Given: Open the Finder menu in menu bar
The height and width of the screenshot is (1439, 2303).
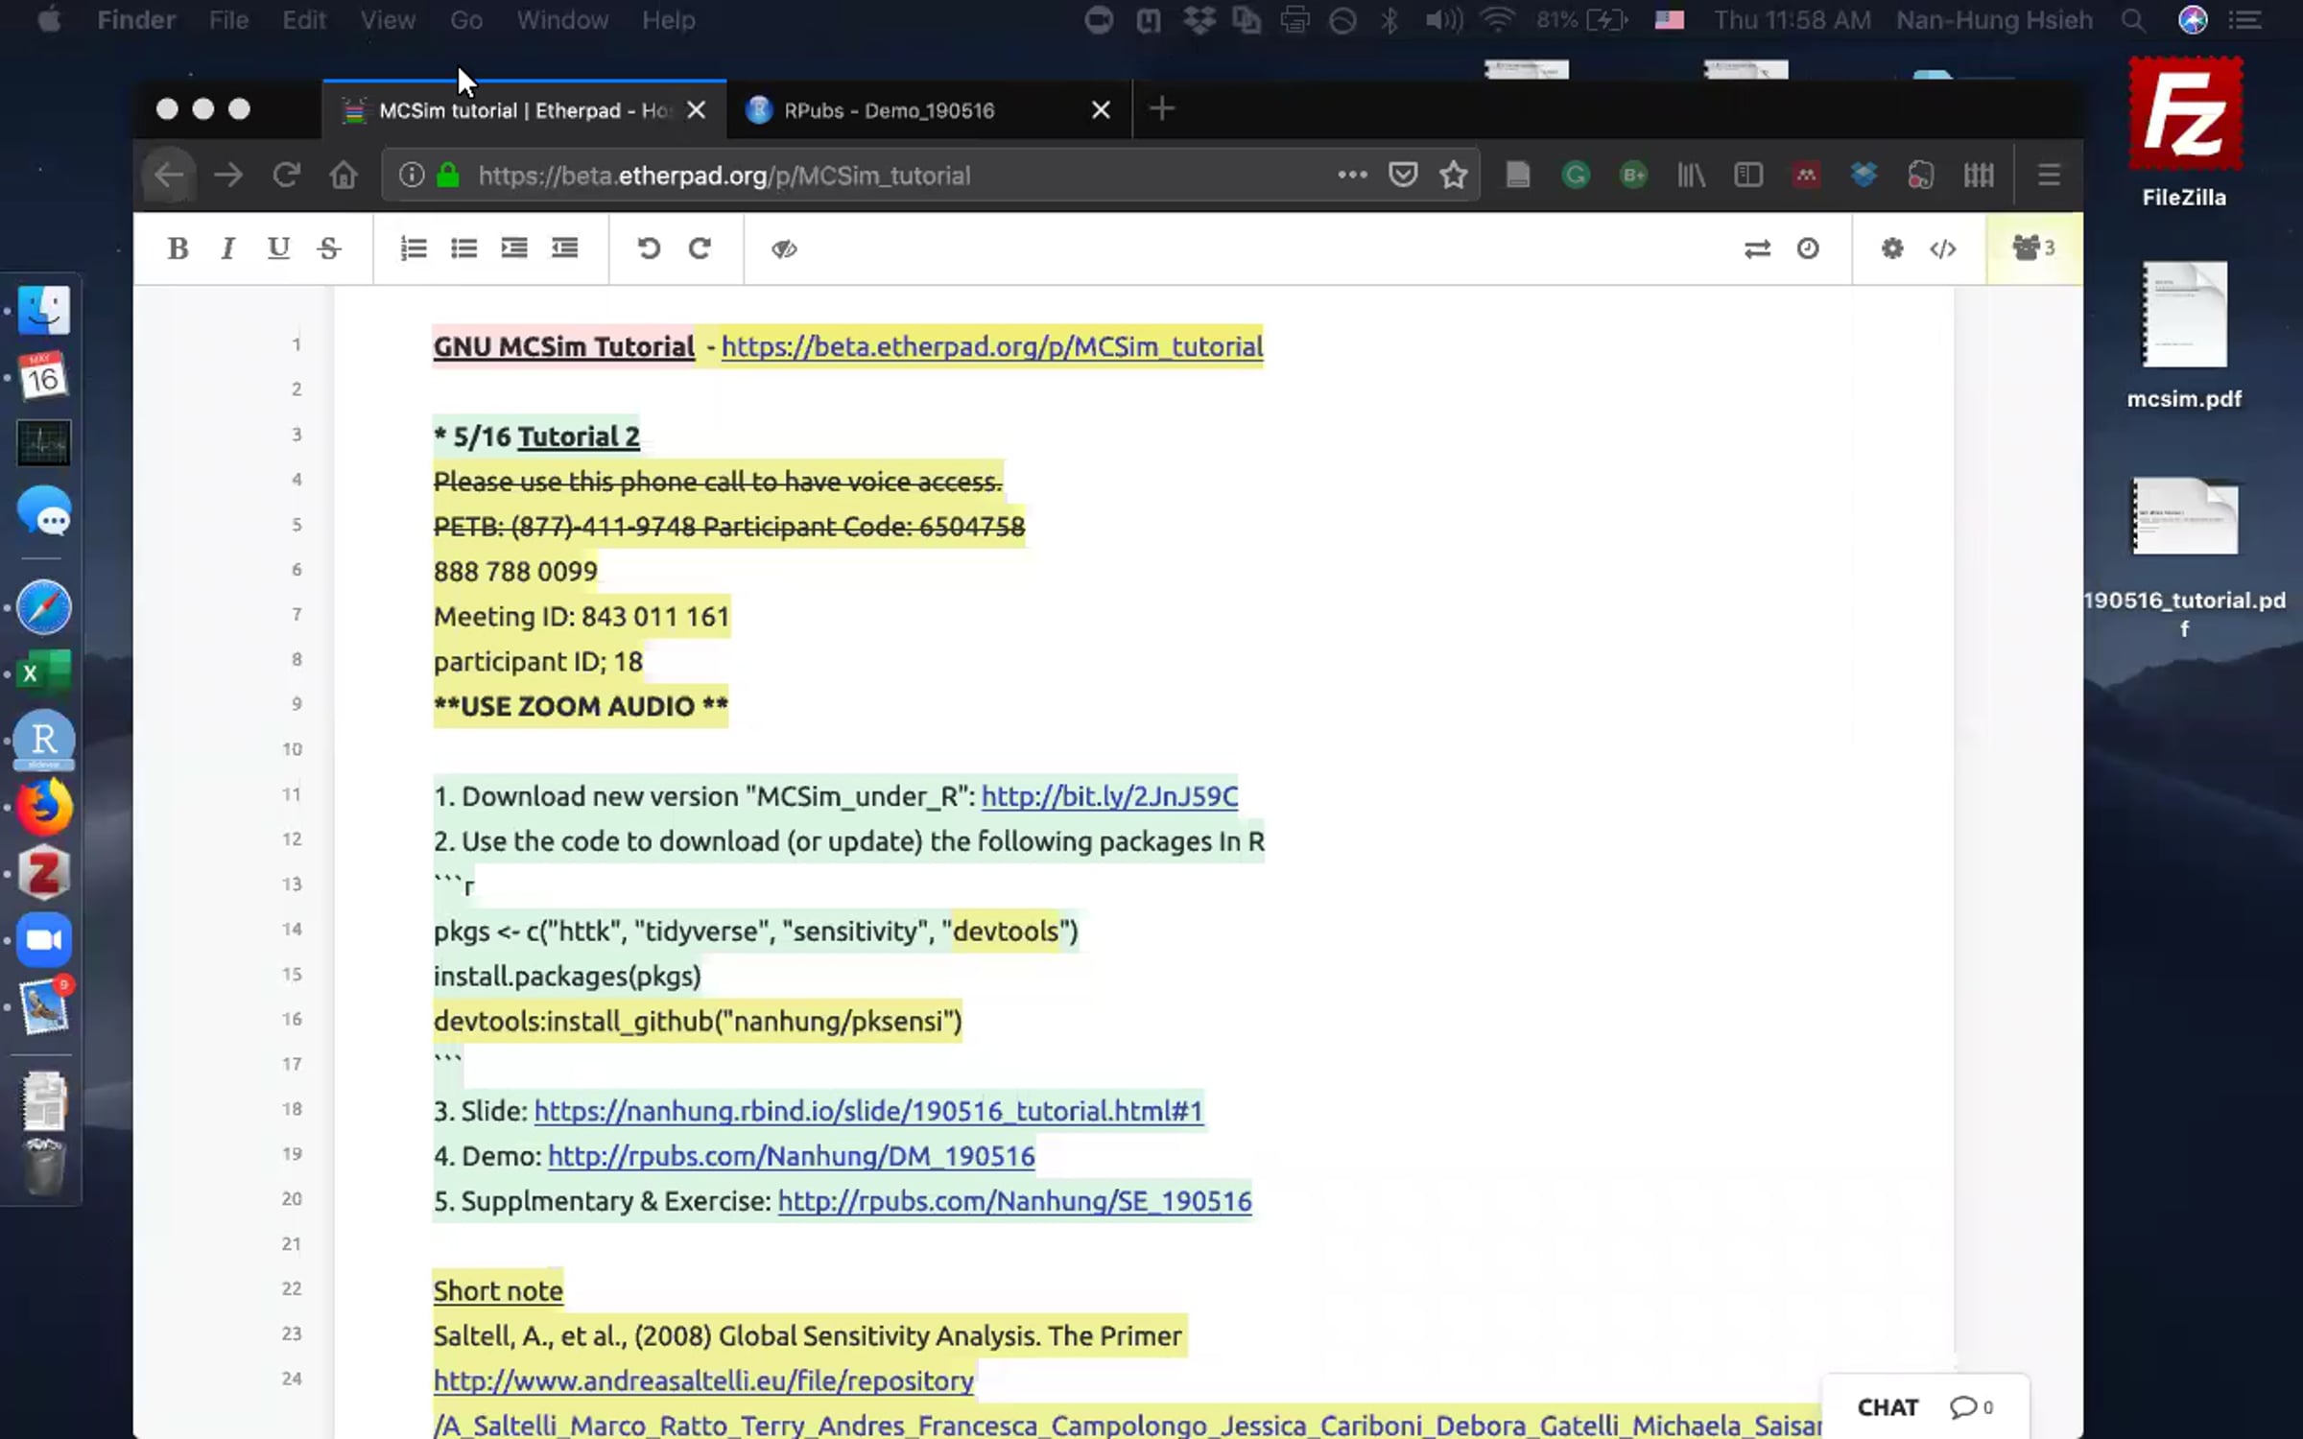Looking at the screenshot, I should tap(135, 20).
